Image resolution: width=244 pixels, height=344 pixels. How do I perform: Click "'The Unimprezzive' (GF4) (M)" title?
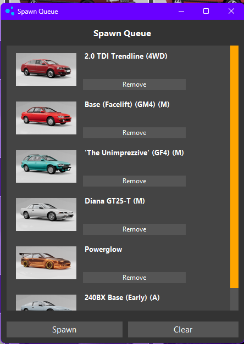(134, 153)
